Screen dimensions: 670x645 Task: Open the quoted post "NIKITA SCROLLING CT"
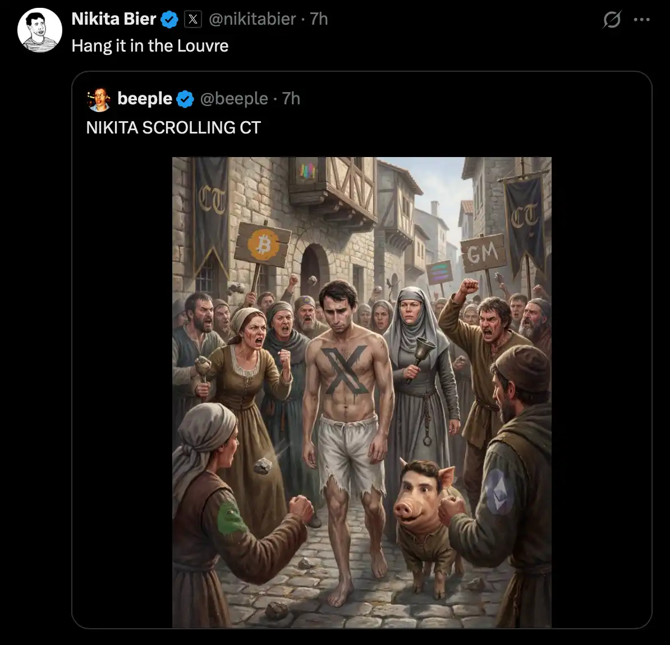coord(173,128)
